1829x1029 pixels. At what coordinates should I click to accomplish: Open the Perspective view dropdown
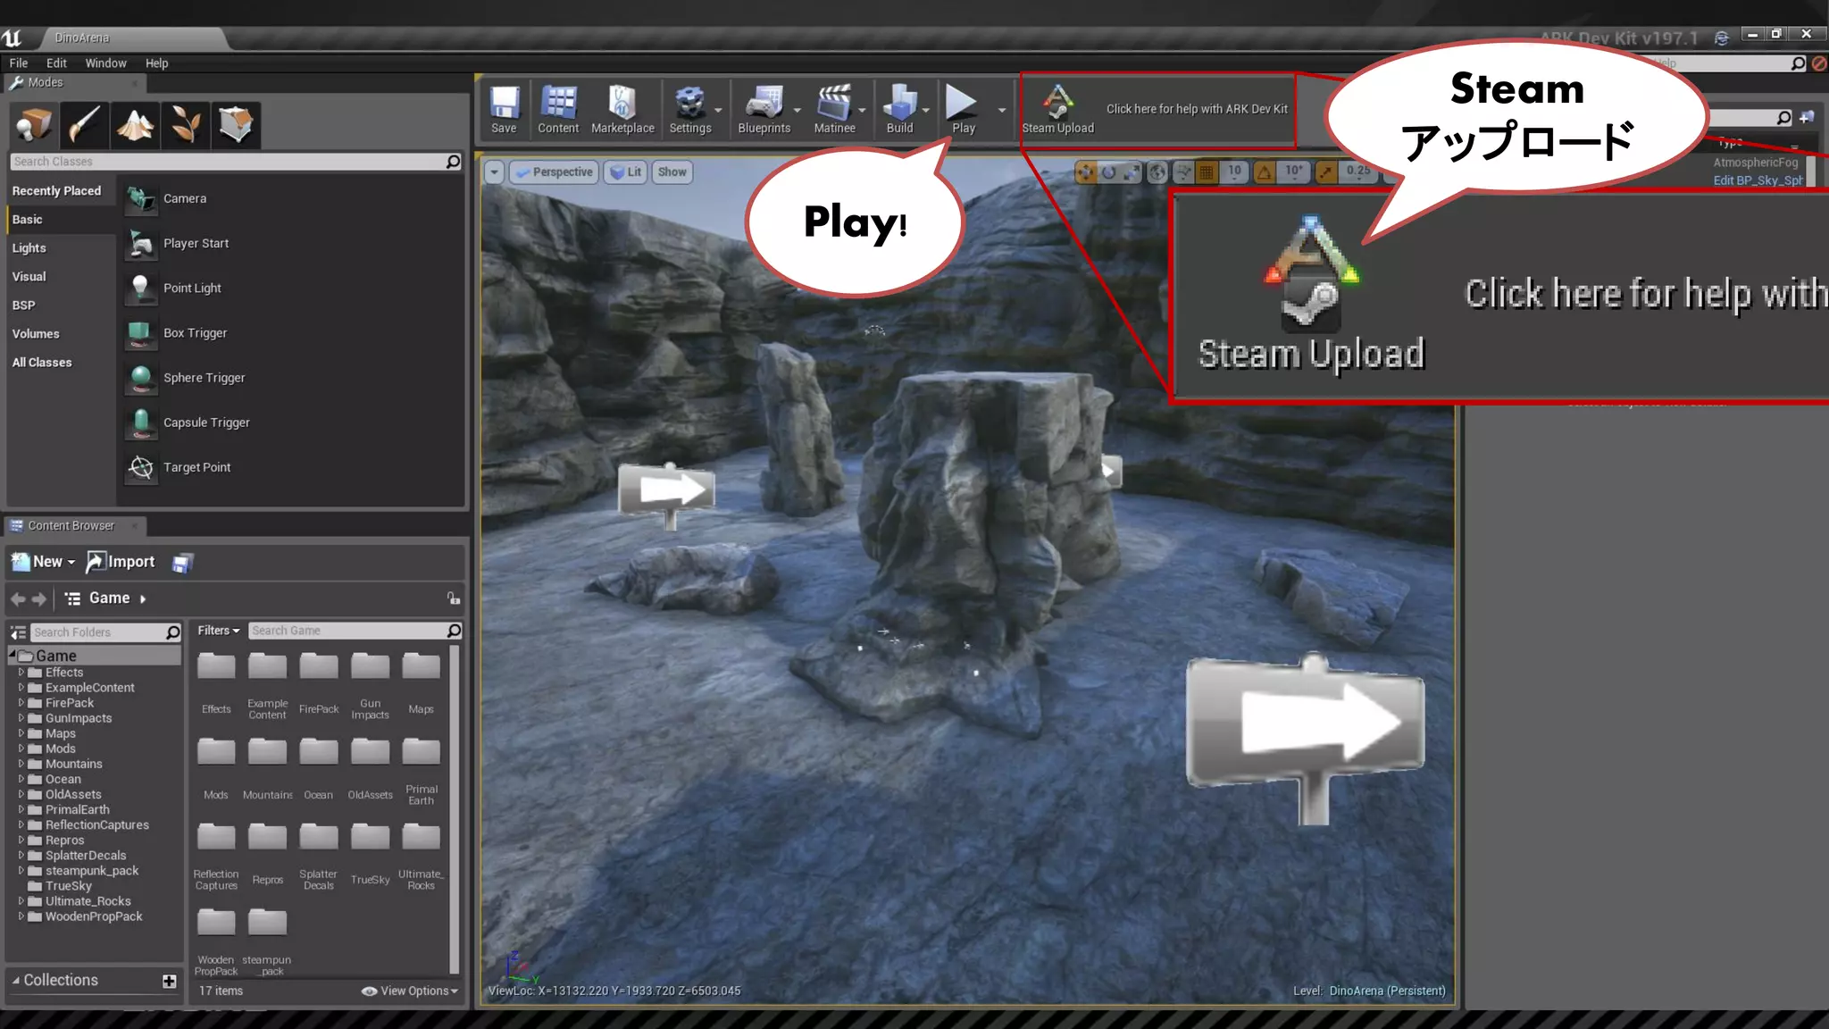pyautogui.click(x=553, y=172)
